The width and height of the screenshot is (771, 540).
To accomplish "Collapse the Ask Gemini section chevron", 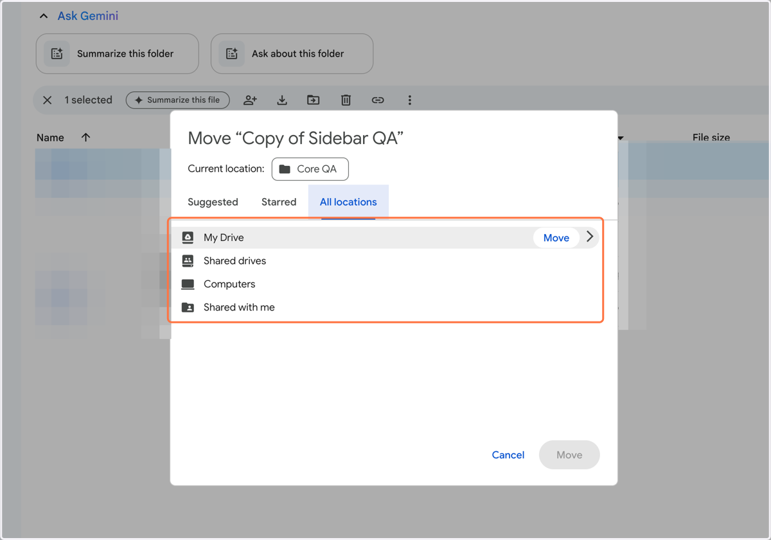I will [44, 16].
